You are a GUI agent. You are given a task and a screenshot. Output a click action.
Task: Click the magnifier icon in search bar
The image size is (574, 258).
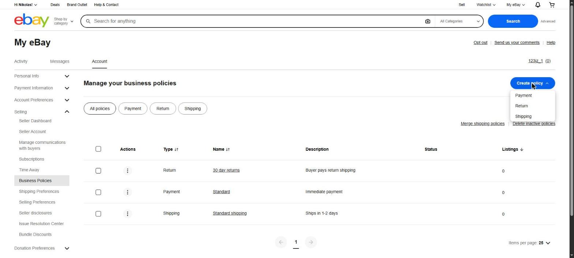(x=88, y=21)
